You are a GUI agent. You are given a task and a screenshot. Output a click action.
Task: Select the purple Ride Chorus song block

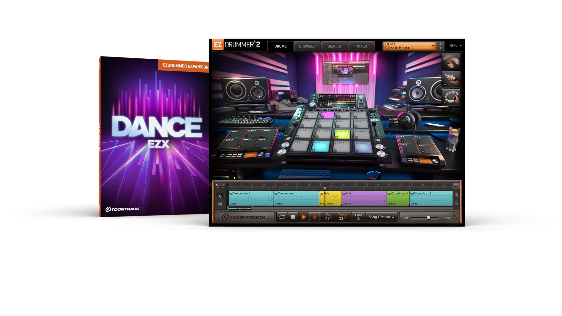[364, 199]
